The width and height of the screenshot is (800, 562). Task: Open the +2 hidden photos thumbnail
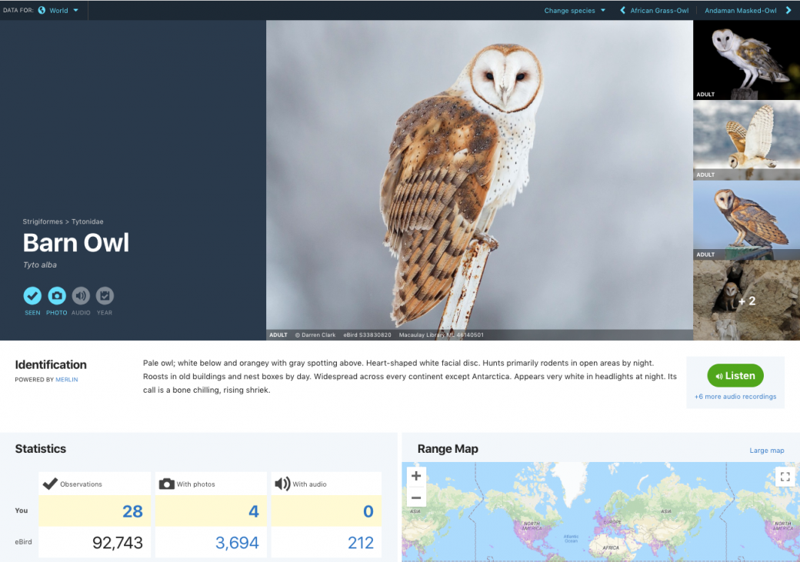coord(746,300)
